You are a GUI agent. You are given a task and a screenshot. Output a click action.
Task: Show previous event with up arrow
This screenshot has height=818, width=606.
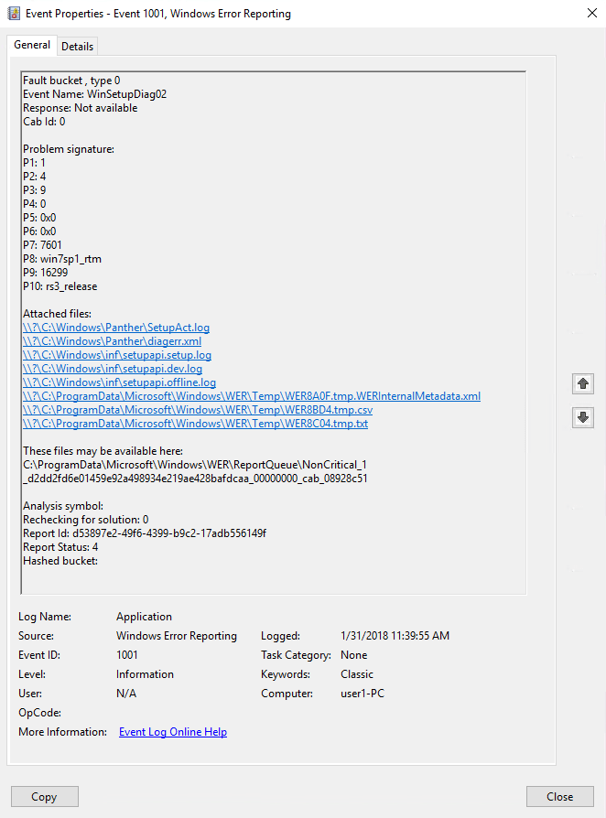[583, 384]
